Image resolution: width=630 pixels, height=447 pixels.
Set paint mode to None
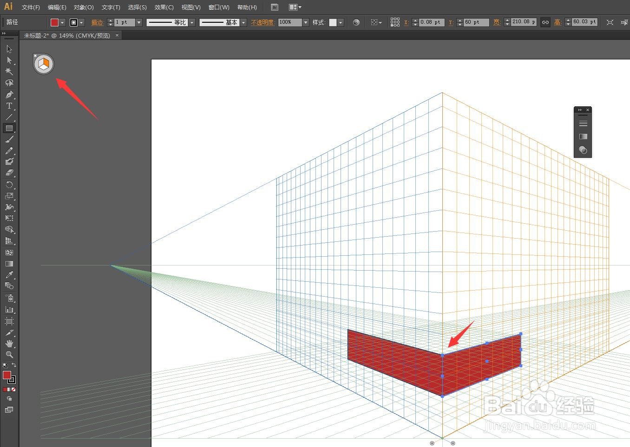tap(13, 390)
